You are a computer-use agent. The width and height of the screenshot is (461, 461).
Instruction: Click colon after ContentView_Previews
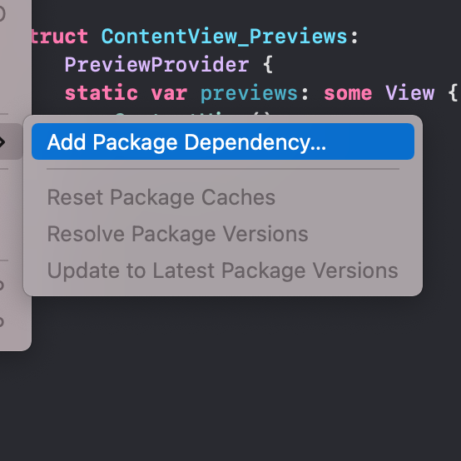(354, 37)
